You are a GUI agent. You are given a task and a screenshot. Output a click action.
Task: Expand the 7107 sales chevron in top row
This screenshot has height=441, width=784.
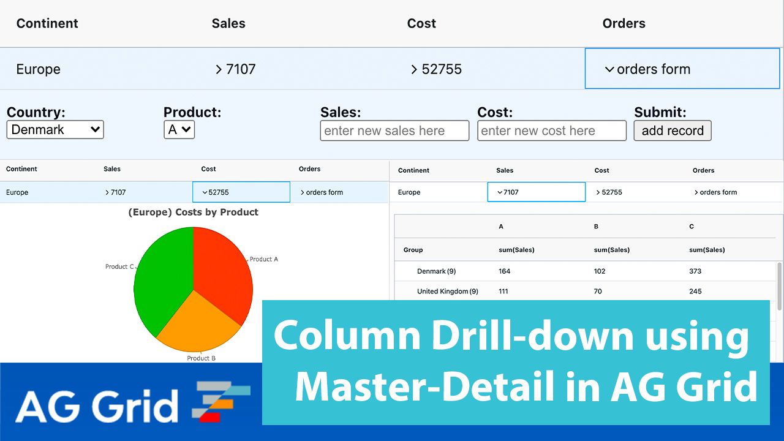[x=219, y=69]
